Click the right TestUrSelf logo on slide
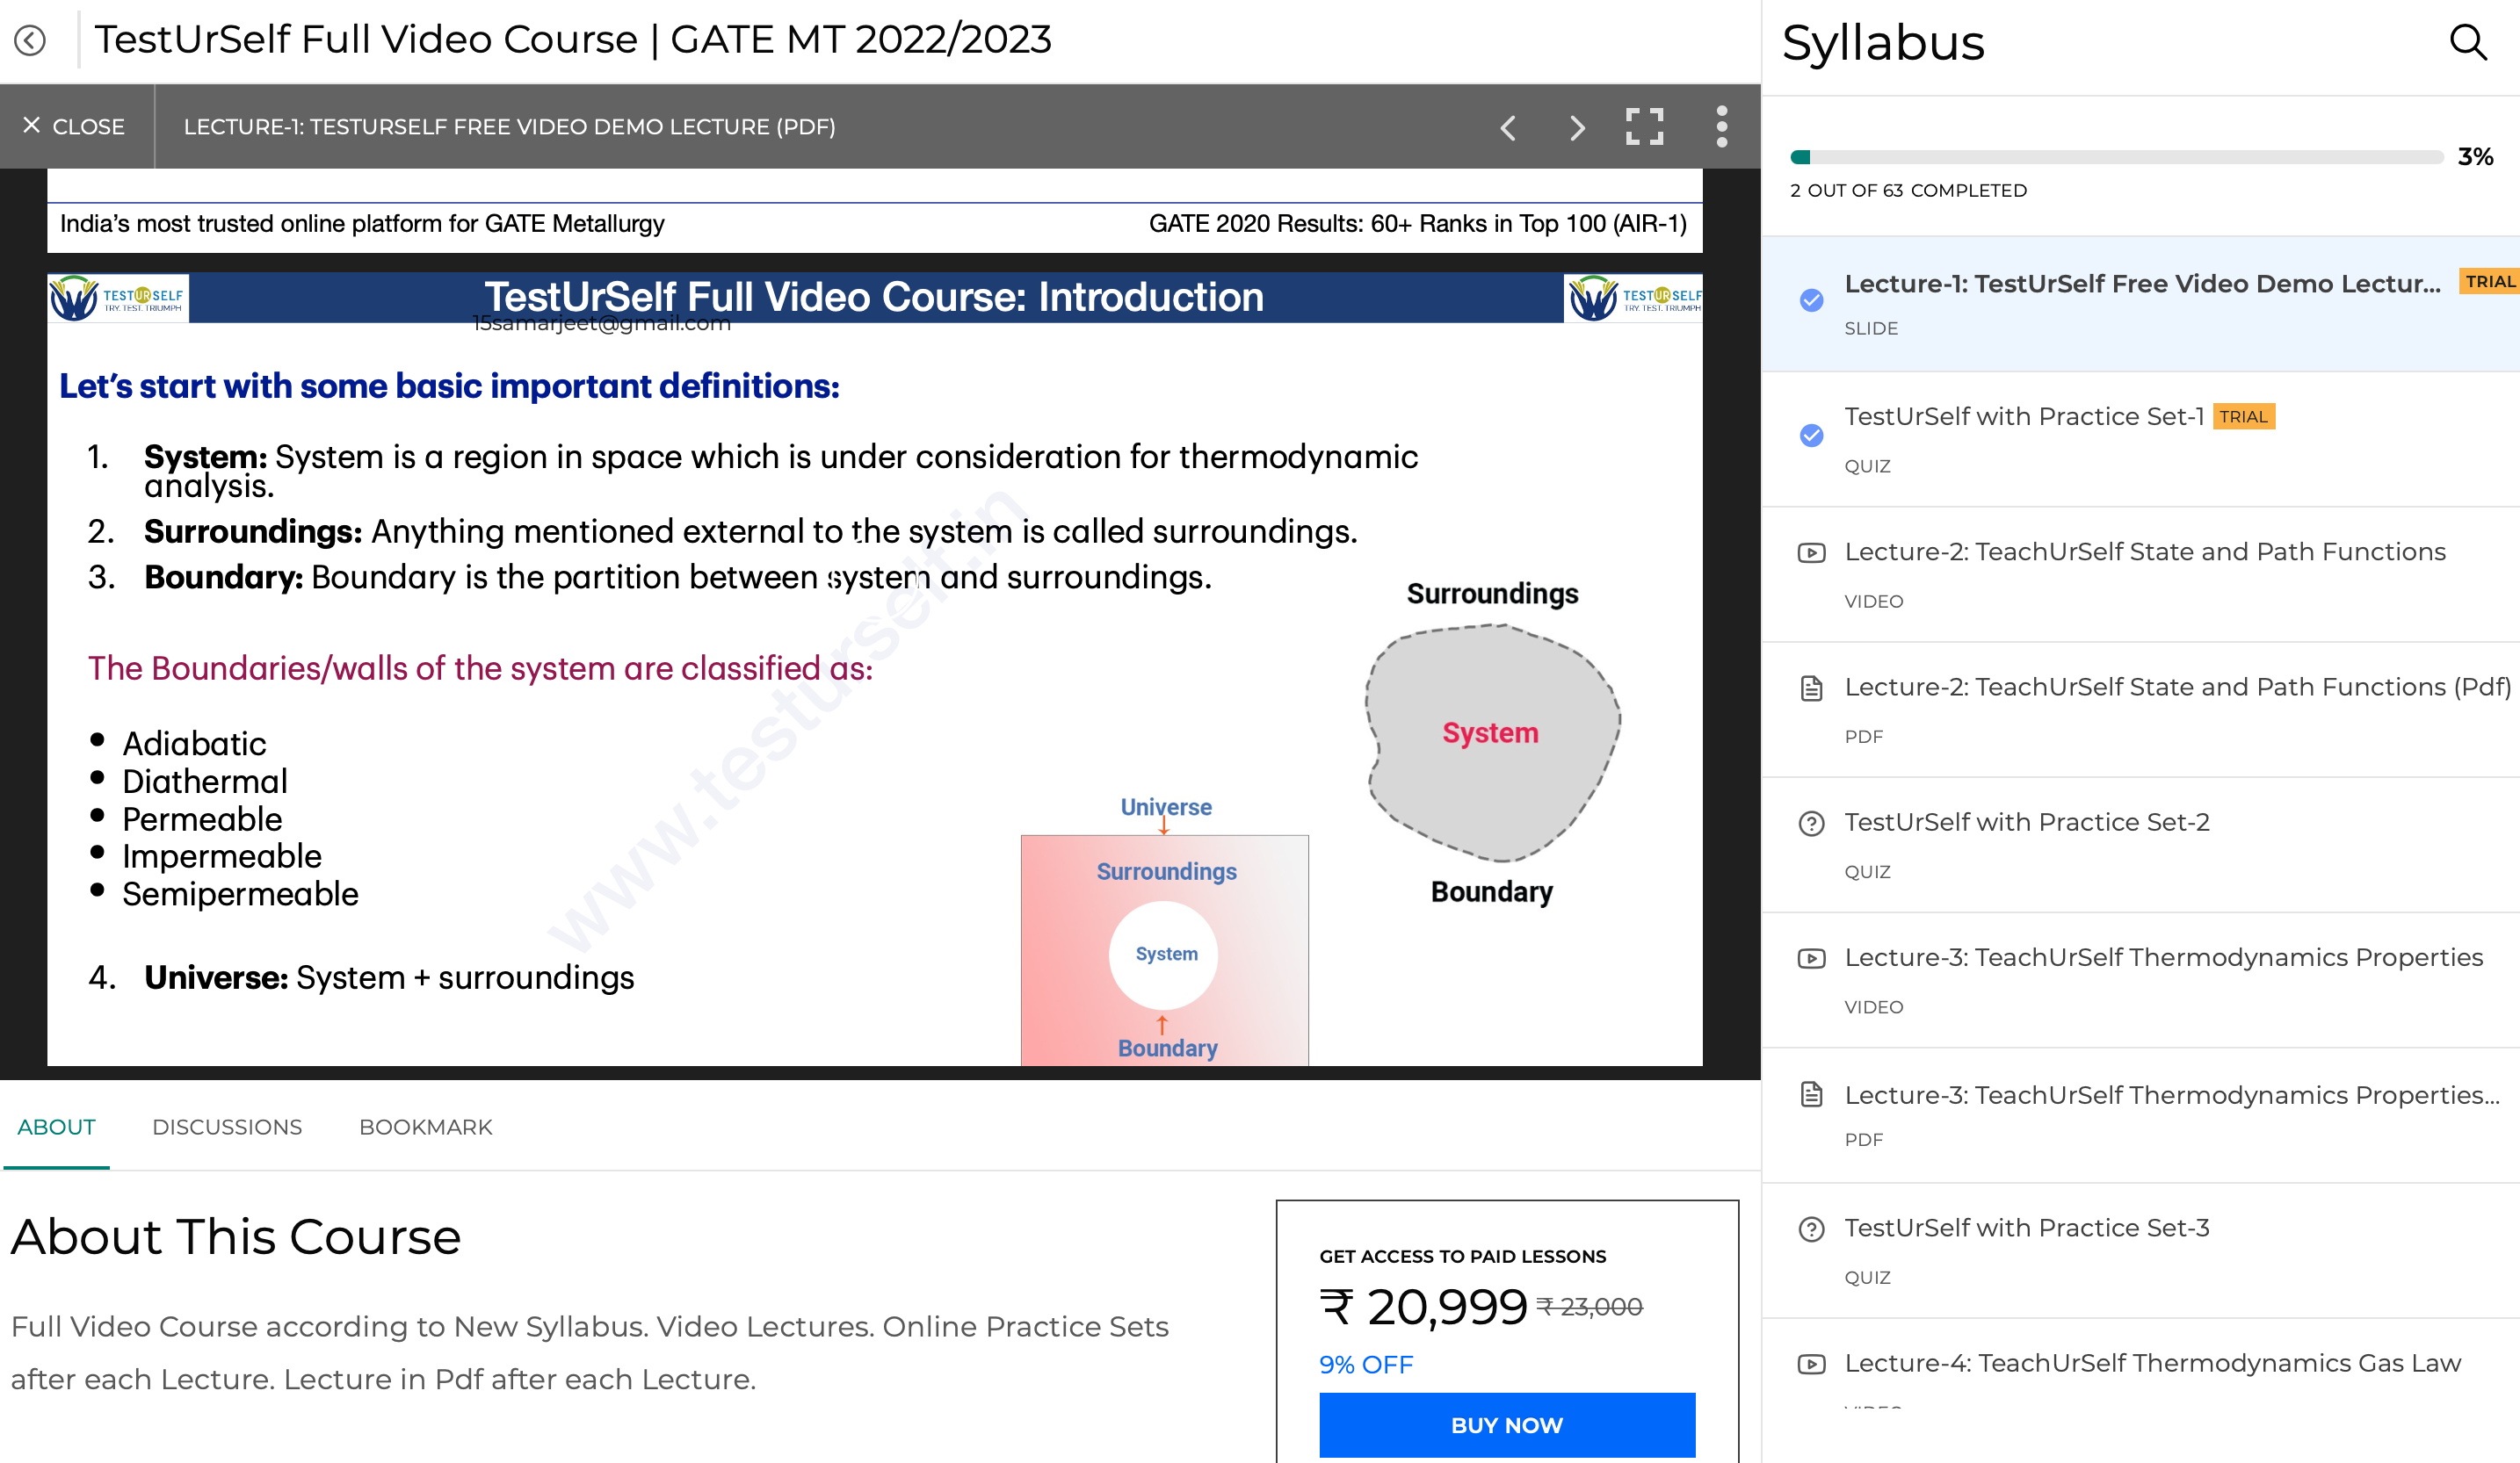This screenshot has width=2520, height=1463. tap(1634, 298)
